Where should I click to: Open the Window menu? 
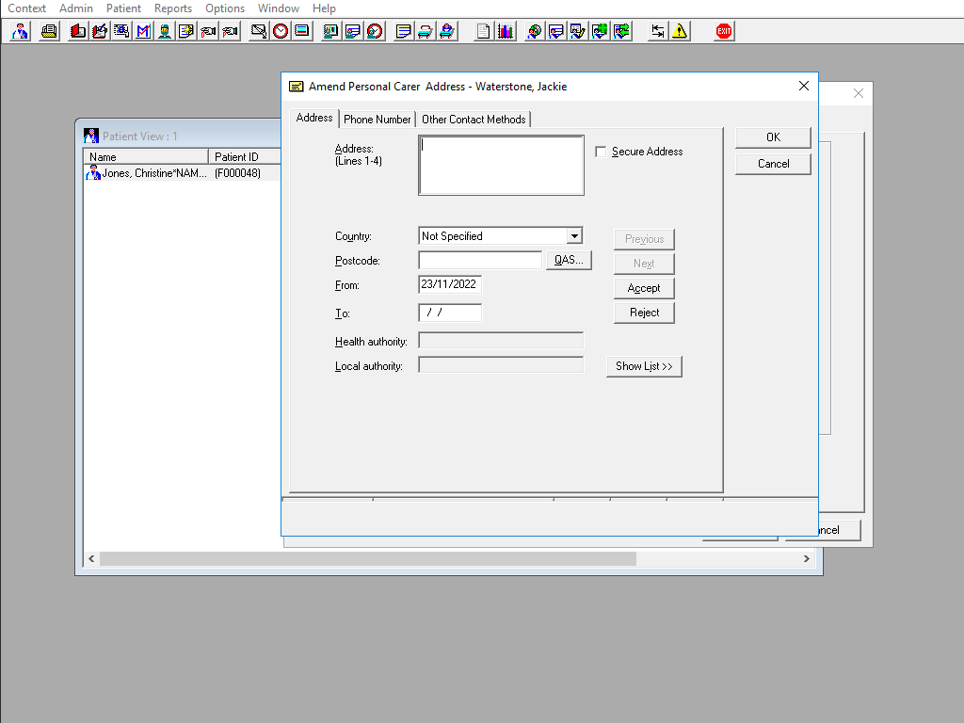279,8
